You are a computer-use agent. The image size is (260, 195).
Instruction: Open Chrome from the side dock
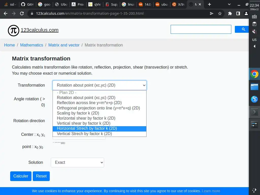pos(254,74)
